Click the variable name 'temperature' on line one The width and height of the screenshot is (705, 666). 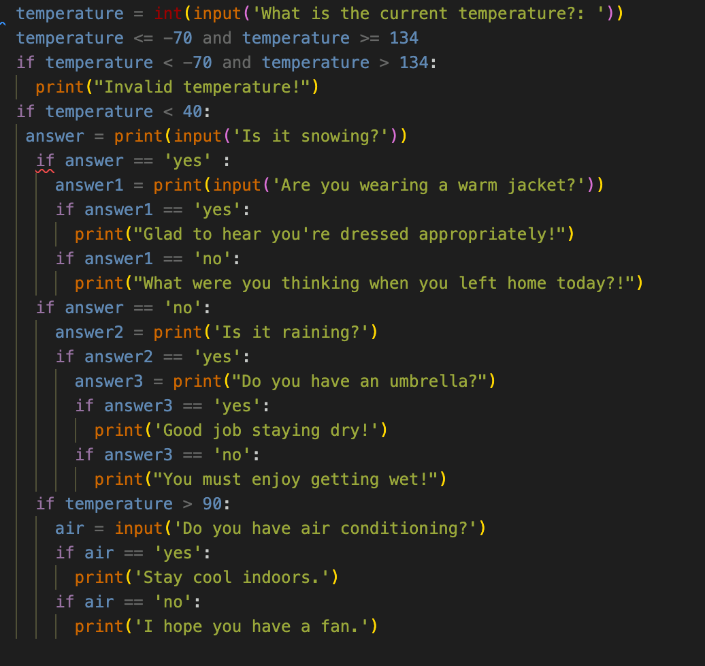(68, 13)
